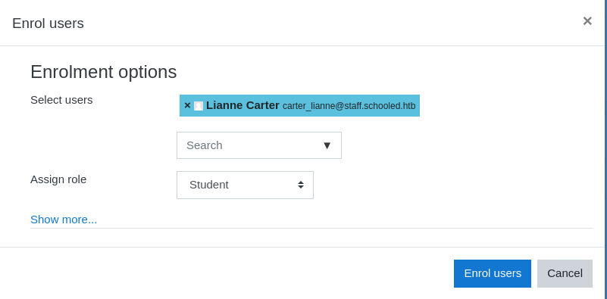Click the Enrolment options heading

[x=104, y=72]
